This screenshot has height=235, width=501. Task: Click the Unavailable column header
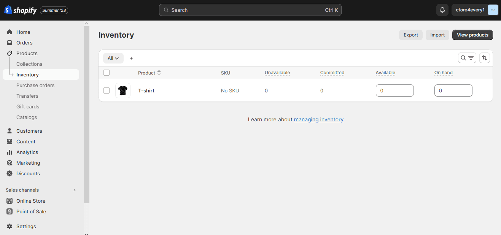(x=277, y=73)
